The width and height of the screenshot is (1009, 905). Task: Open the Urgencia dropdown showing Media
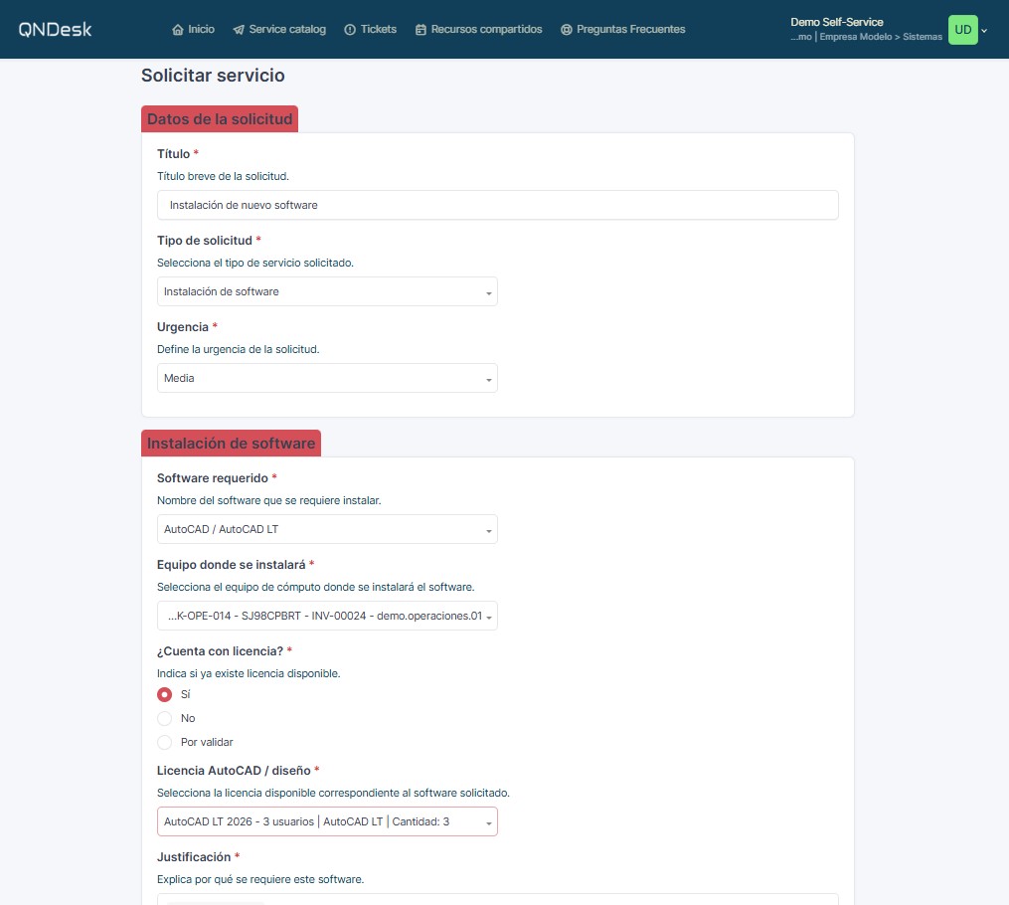tap(327, 378)
